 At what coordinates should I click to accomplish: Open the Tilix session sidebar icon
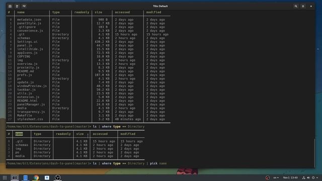coord(10,6)
